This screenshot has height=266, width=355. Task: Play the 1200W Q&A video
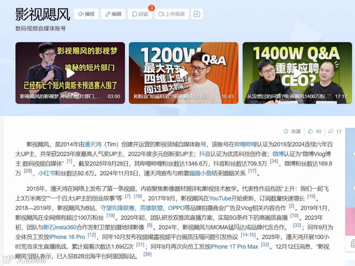184,73
